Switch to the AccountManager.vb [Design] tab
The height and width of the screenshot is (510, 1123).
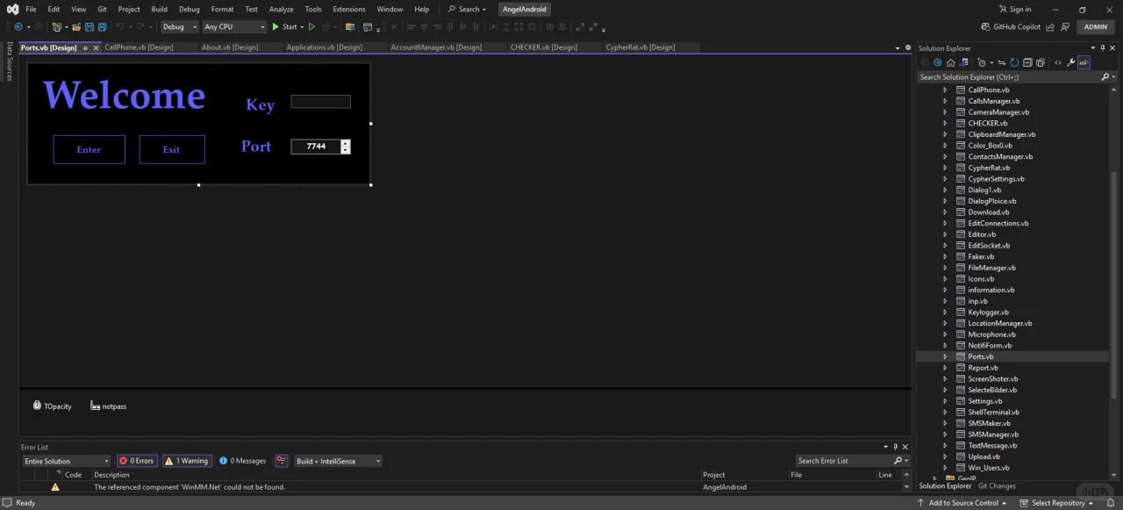(x=436, y=47)
